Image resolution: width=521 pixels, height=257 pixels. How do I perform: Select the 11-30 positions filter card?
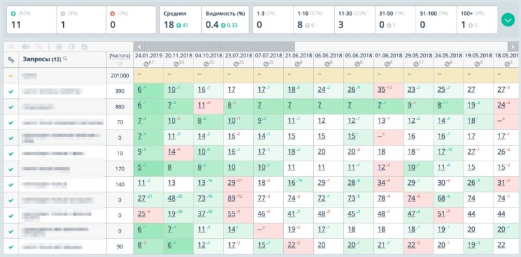click(x=355, y=20)
